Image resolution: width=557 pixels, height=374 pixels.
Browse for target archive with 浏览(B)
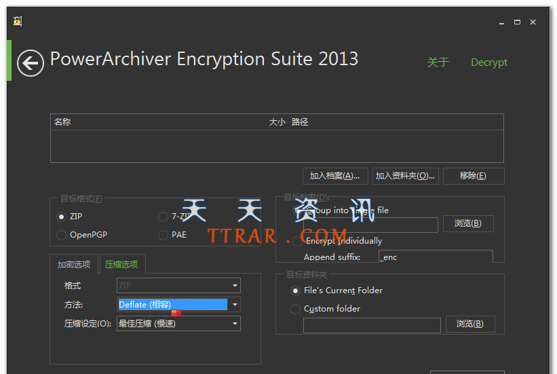468,223
